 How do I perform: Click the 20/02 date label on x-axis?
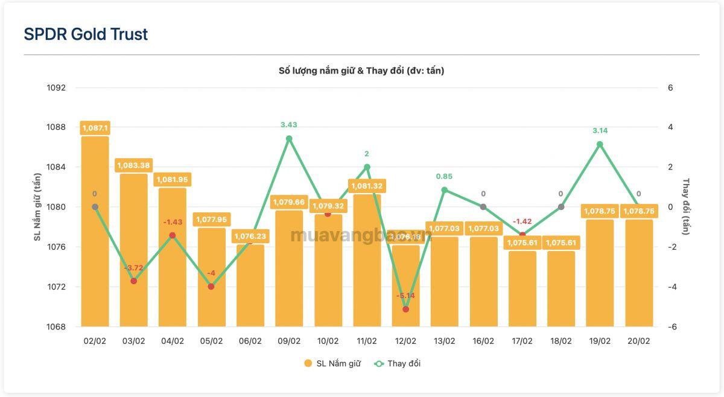click(638, 341)
